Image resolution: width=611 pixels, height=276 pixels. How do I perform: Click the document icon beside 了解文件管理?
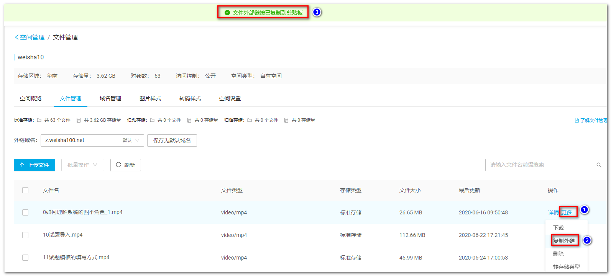pos(577,120)
